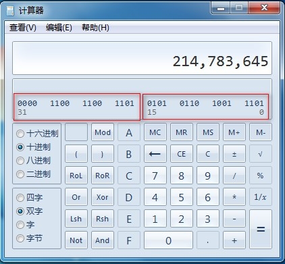Click the digit 1 key

point(155,219)
